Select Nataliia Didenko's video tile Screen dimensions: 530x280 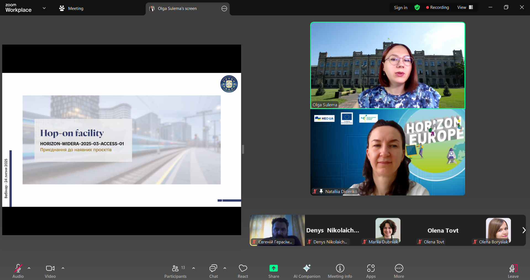(388, 152)
